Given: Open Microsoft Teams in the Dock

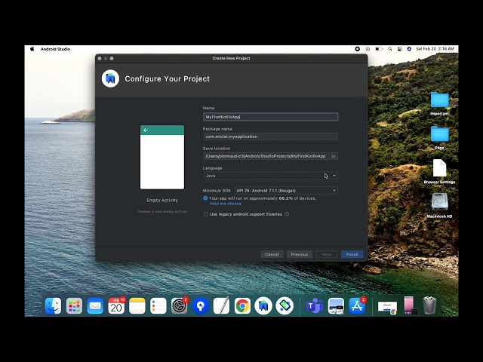Looking at the screenshot, I should pos(315,305).
